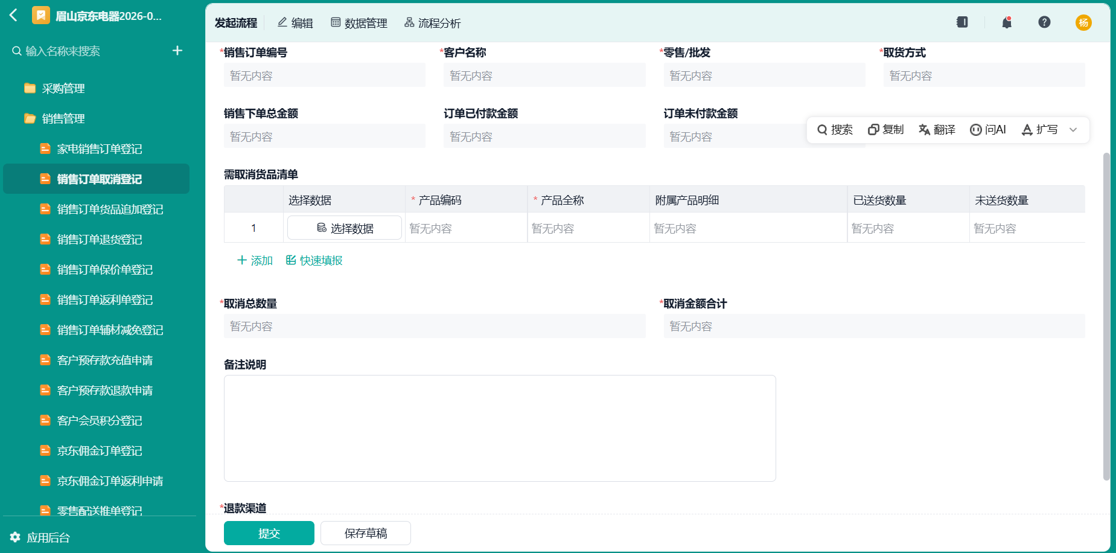Click the 取消总数量 field

[435, 326]
